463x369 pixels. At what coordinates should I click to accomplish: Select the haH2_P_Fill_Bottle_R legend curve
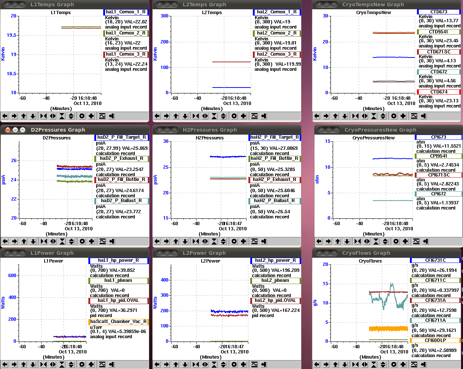coord(275,159)
